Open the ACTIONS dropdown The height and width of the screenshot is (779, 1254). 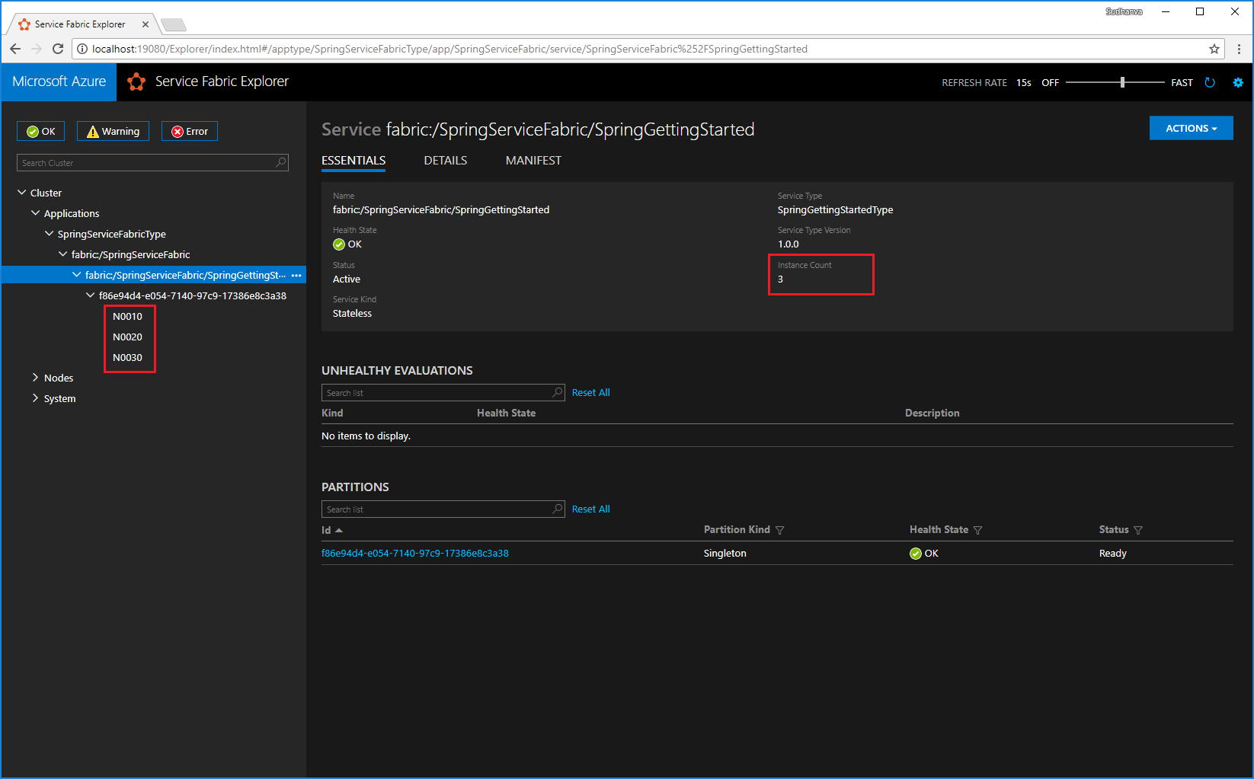click(1191, 128)
